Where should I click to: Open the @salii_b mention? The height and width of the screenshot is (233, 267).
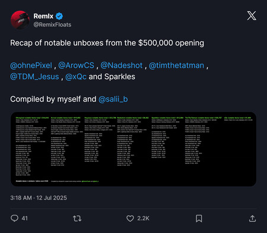pyautogui.click(x=113, y=99)
